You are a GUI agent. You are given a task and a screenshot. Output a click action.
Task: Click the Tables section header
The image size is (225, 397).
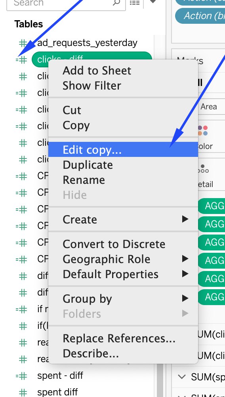coord(29,24)
